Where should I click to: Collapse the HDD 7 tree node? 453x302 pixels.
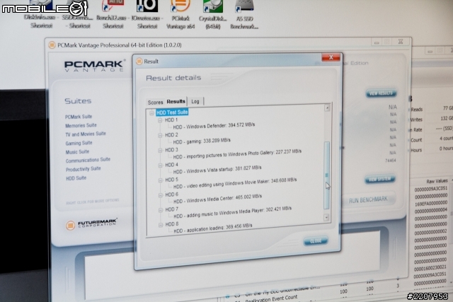tap(161, 211)
